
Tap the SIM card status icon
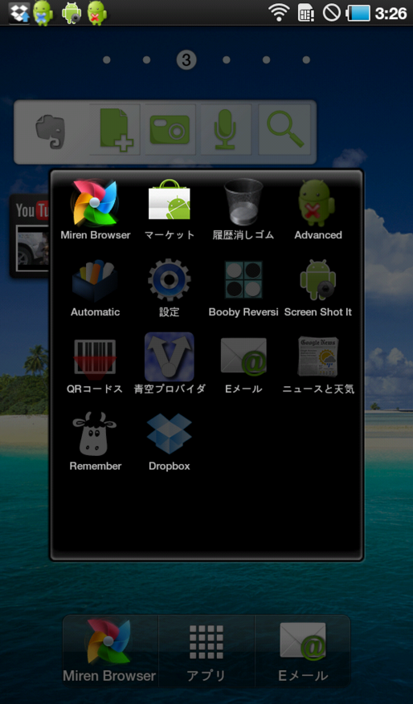click(x=306, y=13)
